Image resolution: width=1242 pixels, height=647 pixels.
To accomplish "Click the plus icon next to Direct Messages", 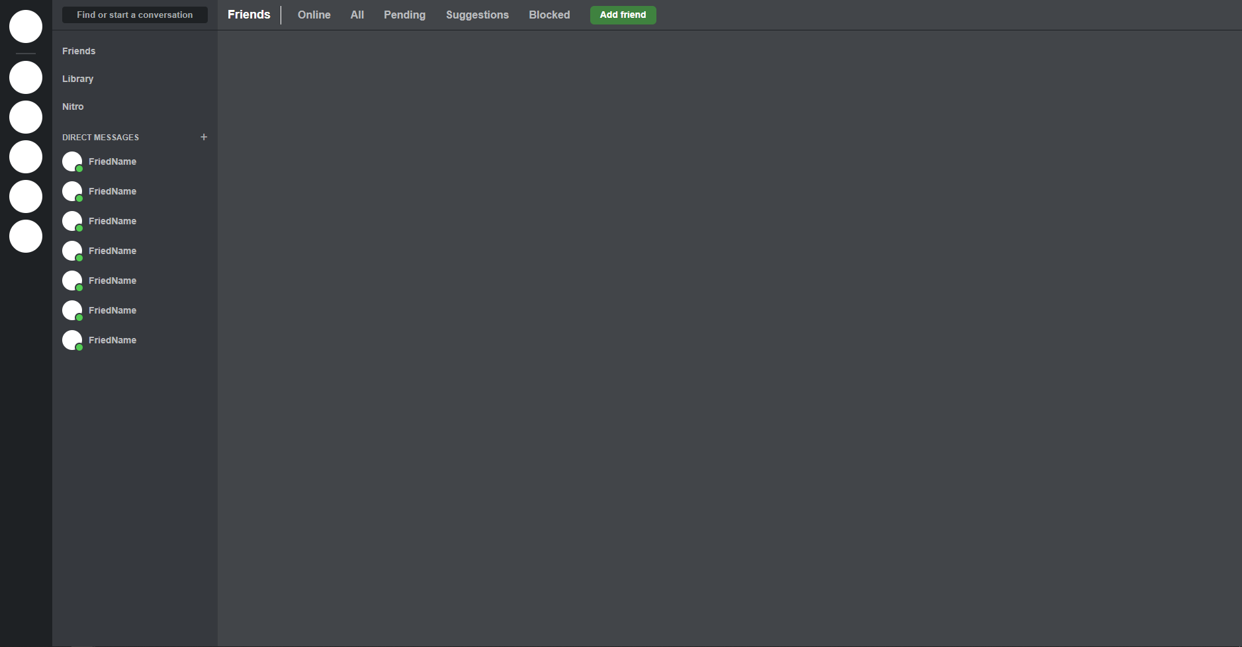I will click(x=204, y=137).
